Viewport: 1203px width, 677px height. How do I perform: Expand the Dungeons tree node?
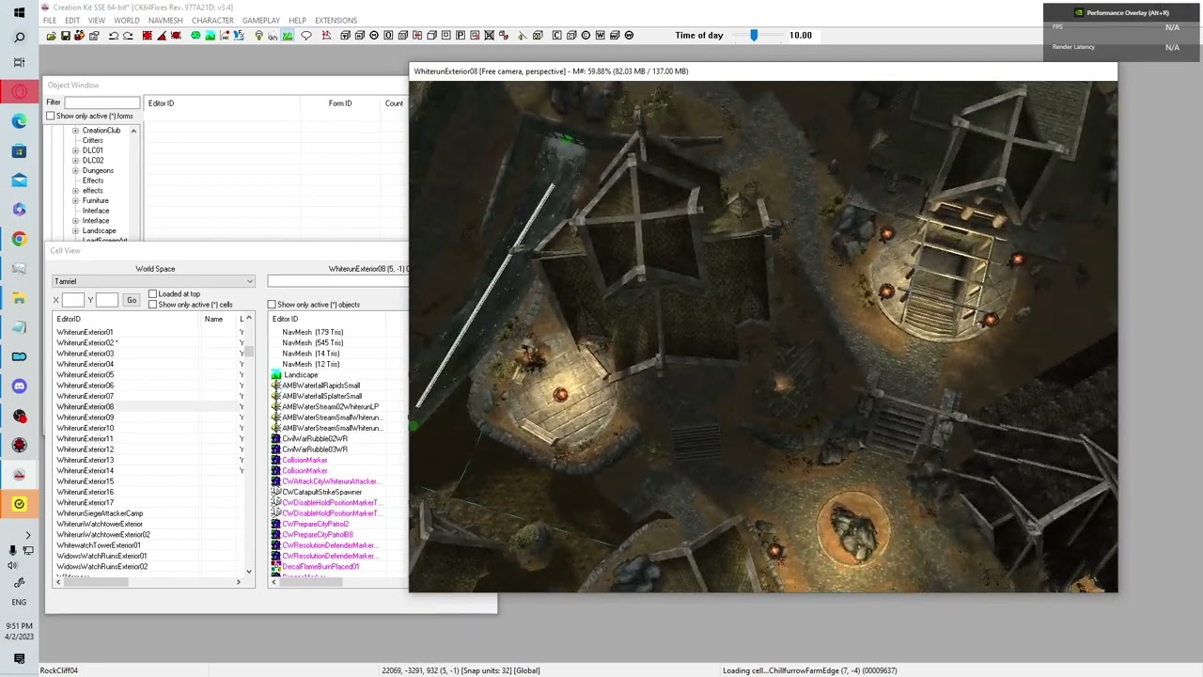click(75, 171)
